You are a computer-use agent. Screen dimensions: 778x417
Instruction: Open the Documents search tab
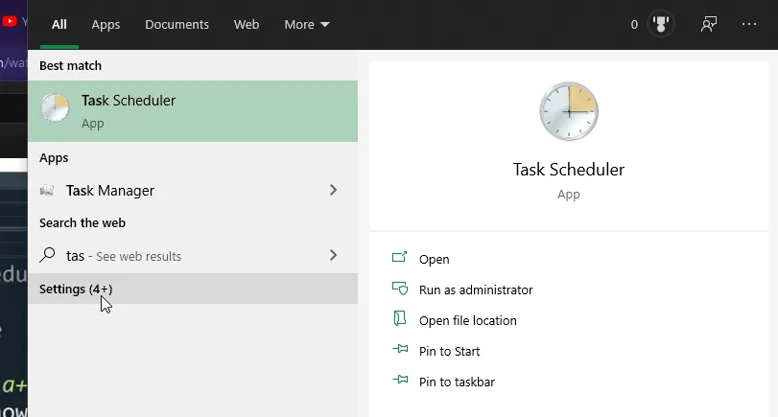coord(177,24)
